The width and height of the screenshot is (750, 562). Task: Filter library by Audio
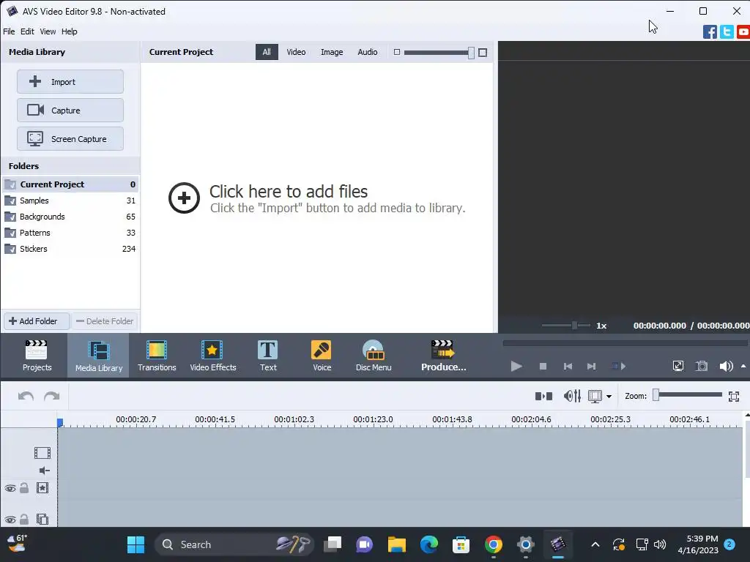pos(368,52)
